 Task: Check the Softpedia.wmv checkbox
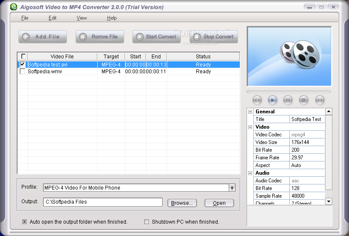[23, 71]
